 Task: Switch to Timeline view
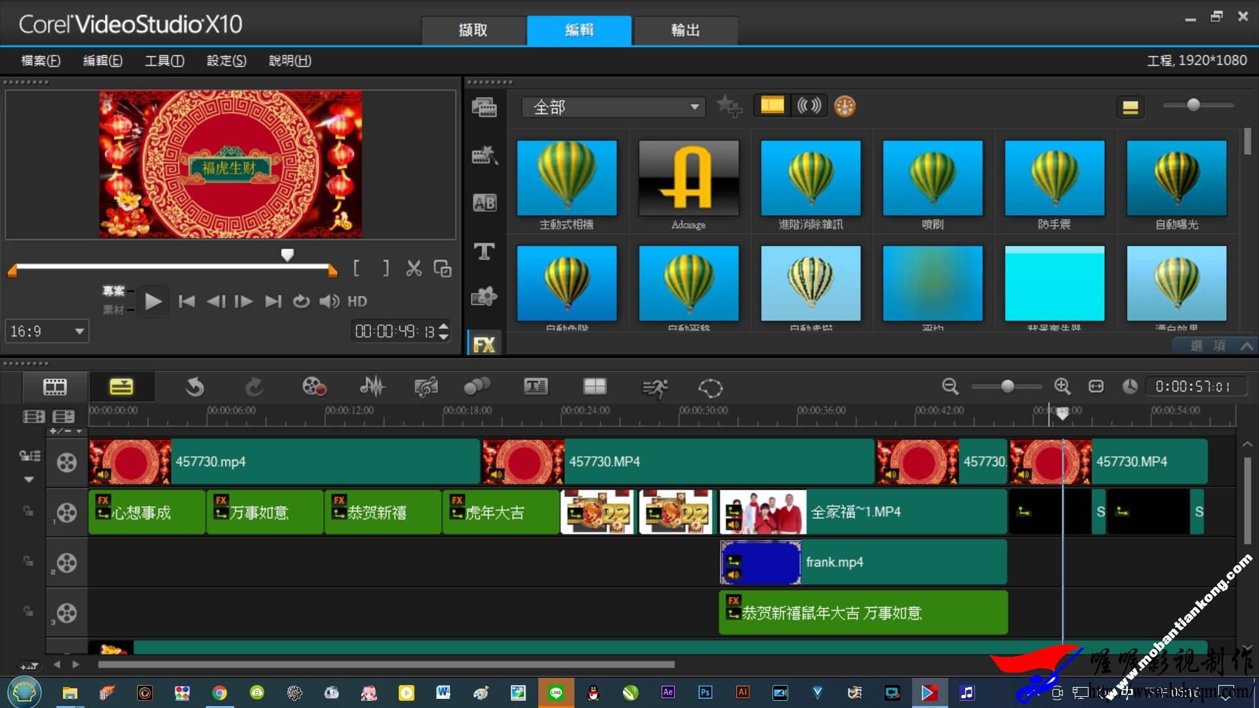121,387
